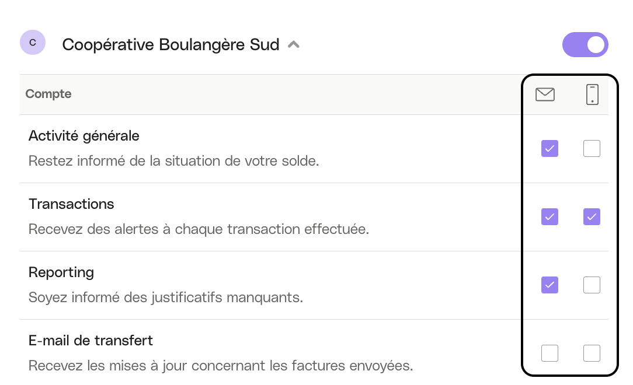Turn off the Coopérative Boulangère Sud toggle
This screenshot has height=385, width=633.
(x=585, y=44)
